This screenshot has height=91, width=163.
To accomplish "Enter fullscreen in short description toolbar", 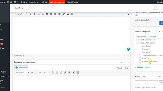I will (74, 73).
